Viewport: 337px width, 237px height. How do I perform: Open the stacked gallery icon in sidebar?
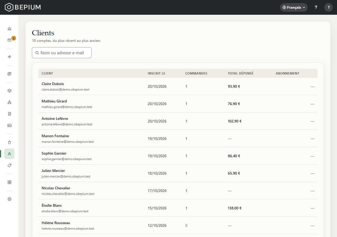[x=9, y=74]
